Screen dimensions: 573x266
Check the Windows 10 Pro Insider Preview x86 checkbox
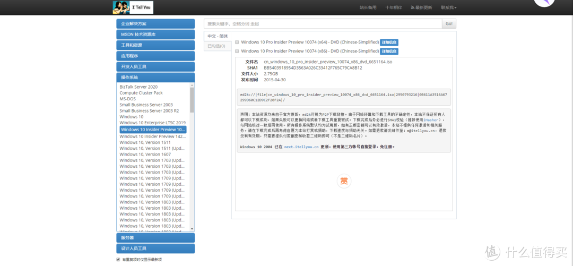(x=237, y=51)
